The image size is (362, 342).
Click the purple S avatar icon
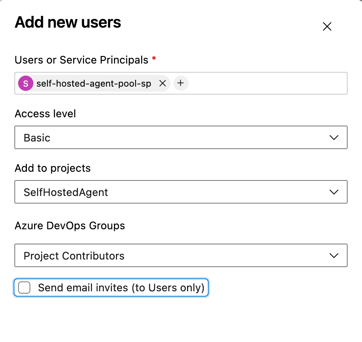(x=26, y=84)
